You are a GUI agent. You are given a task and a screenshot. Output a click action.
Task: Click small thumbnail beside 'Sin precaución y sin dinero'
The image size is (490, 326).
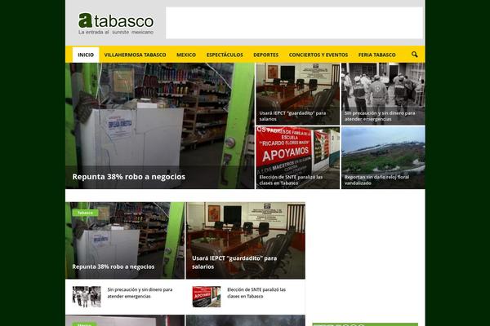click(87, 297)
